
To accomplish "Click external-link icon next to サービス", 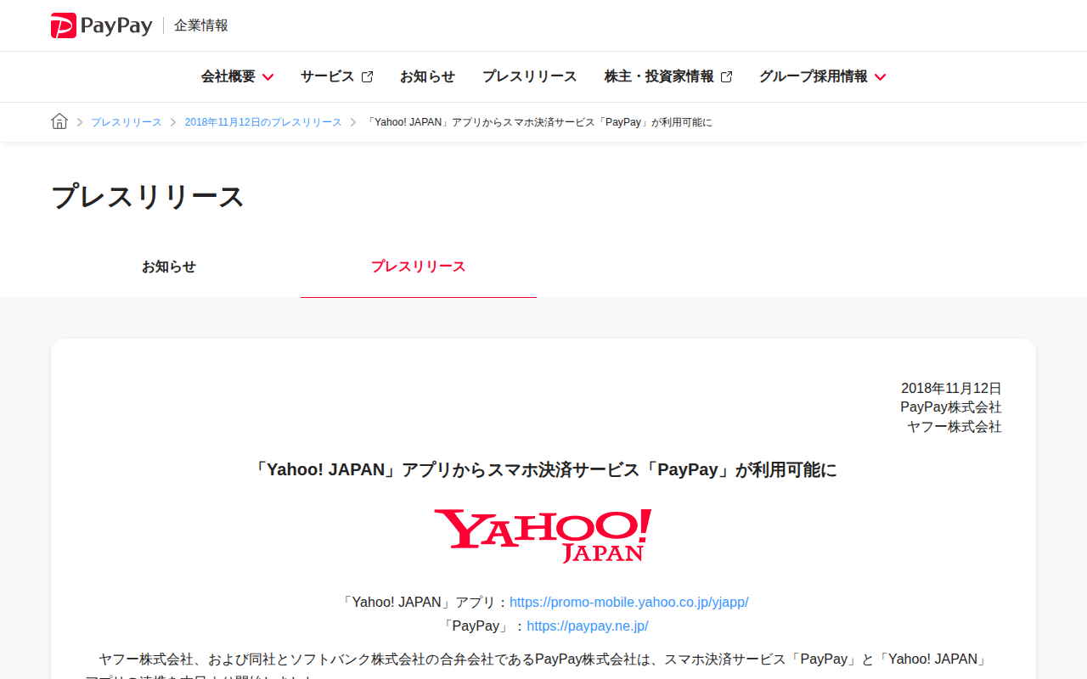I will coord(367,76).
